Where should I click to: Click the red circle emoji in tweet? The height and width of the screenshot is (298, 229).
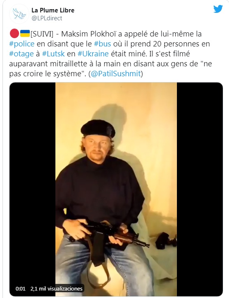click(x=14, y=34)
